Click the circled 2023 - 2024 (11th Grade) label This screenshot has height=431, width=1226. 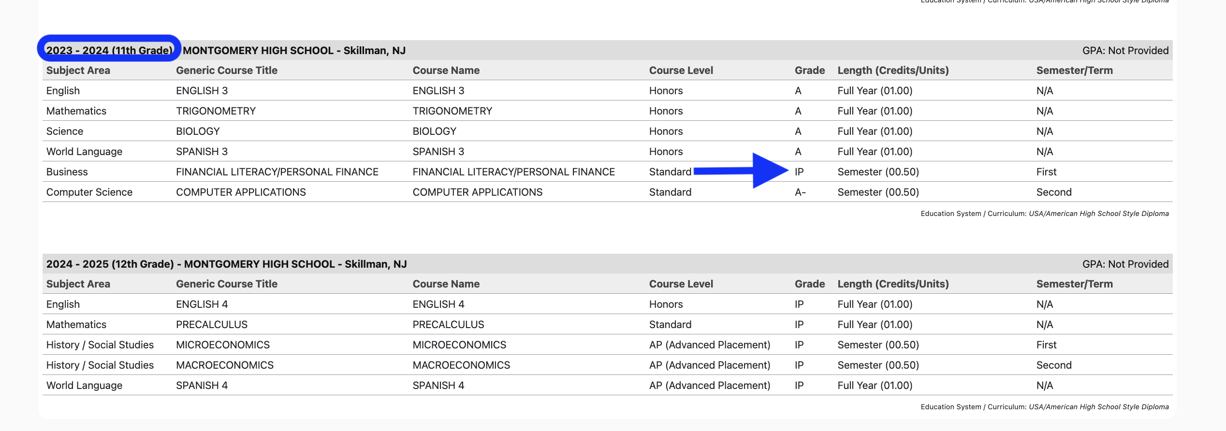click(109, 50)
